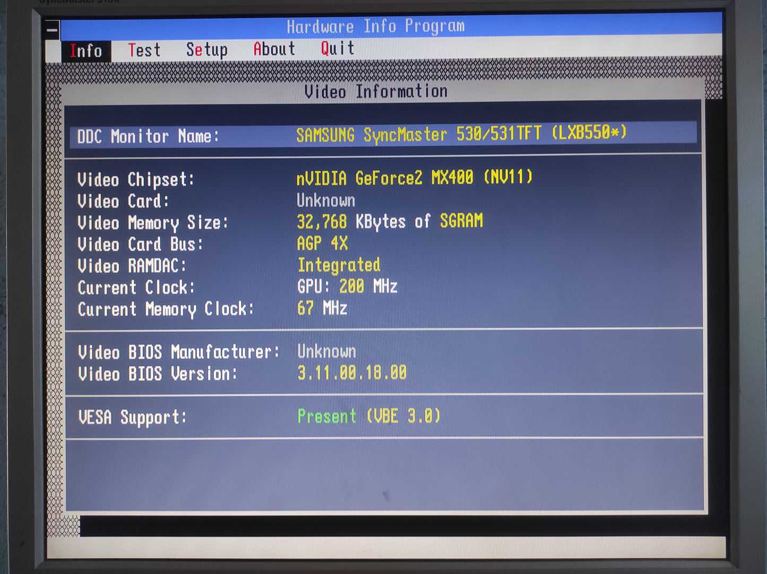Click the Video BIOS Manufacturer label
Viewport: 767px width, 574px height.
click(179, 352)
